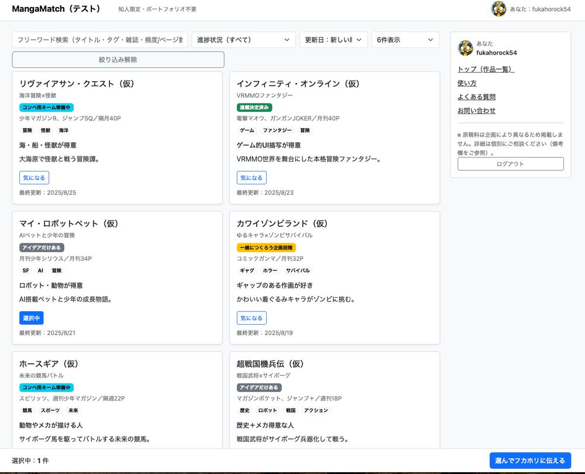The height and width of the screenshot is (474, 585).
Task: Click アイデアだけある badge on 超戦国機兵伝 card
Action: click(x=259, y=387)
